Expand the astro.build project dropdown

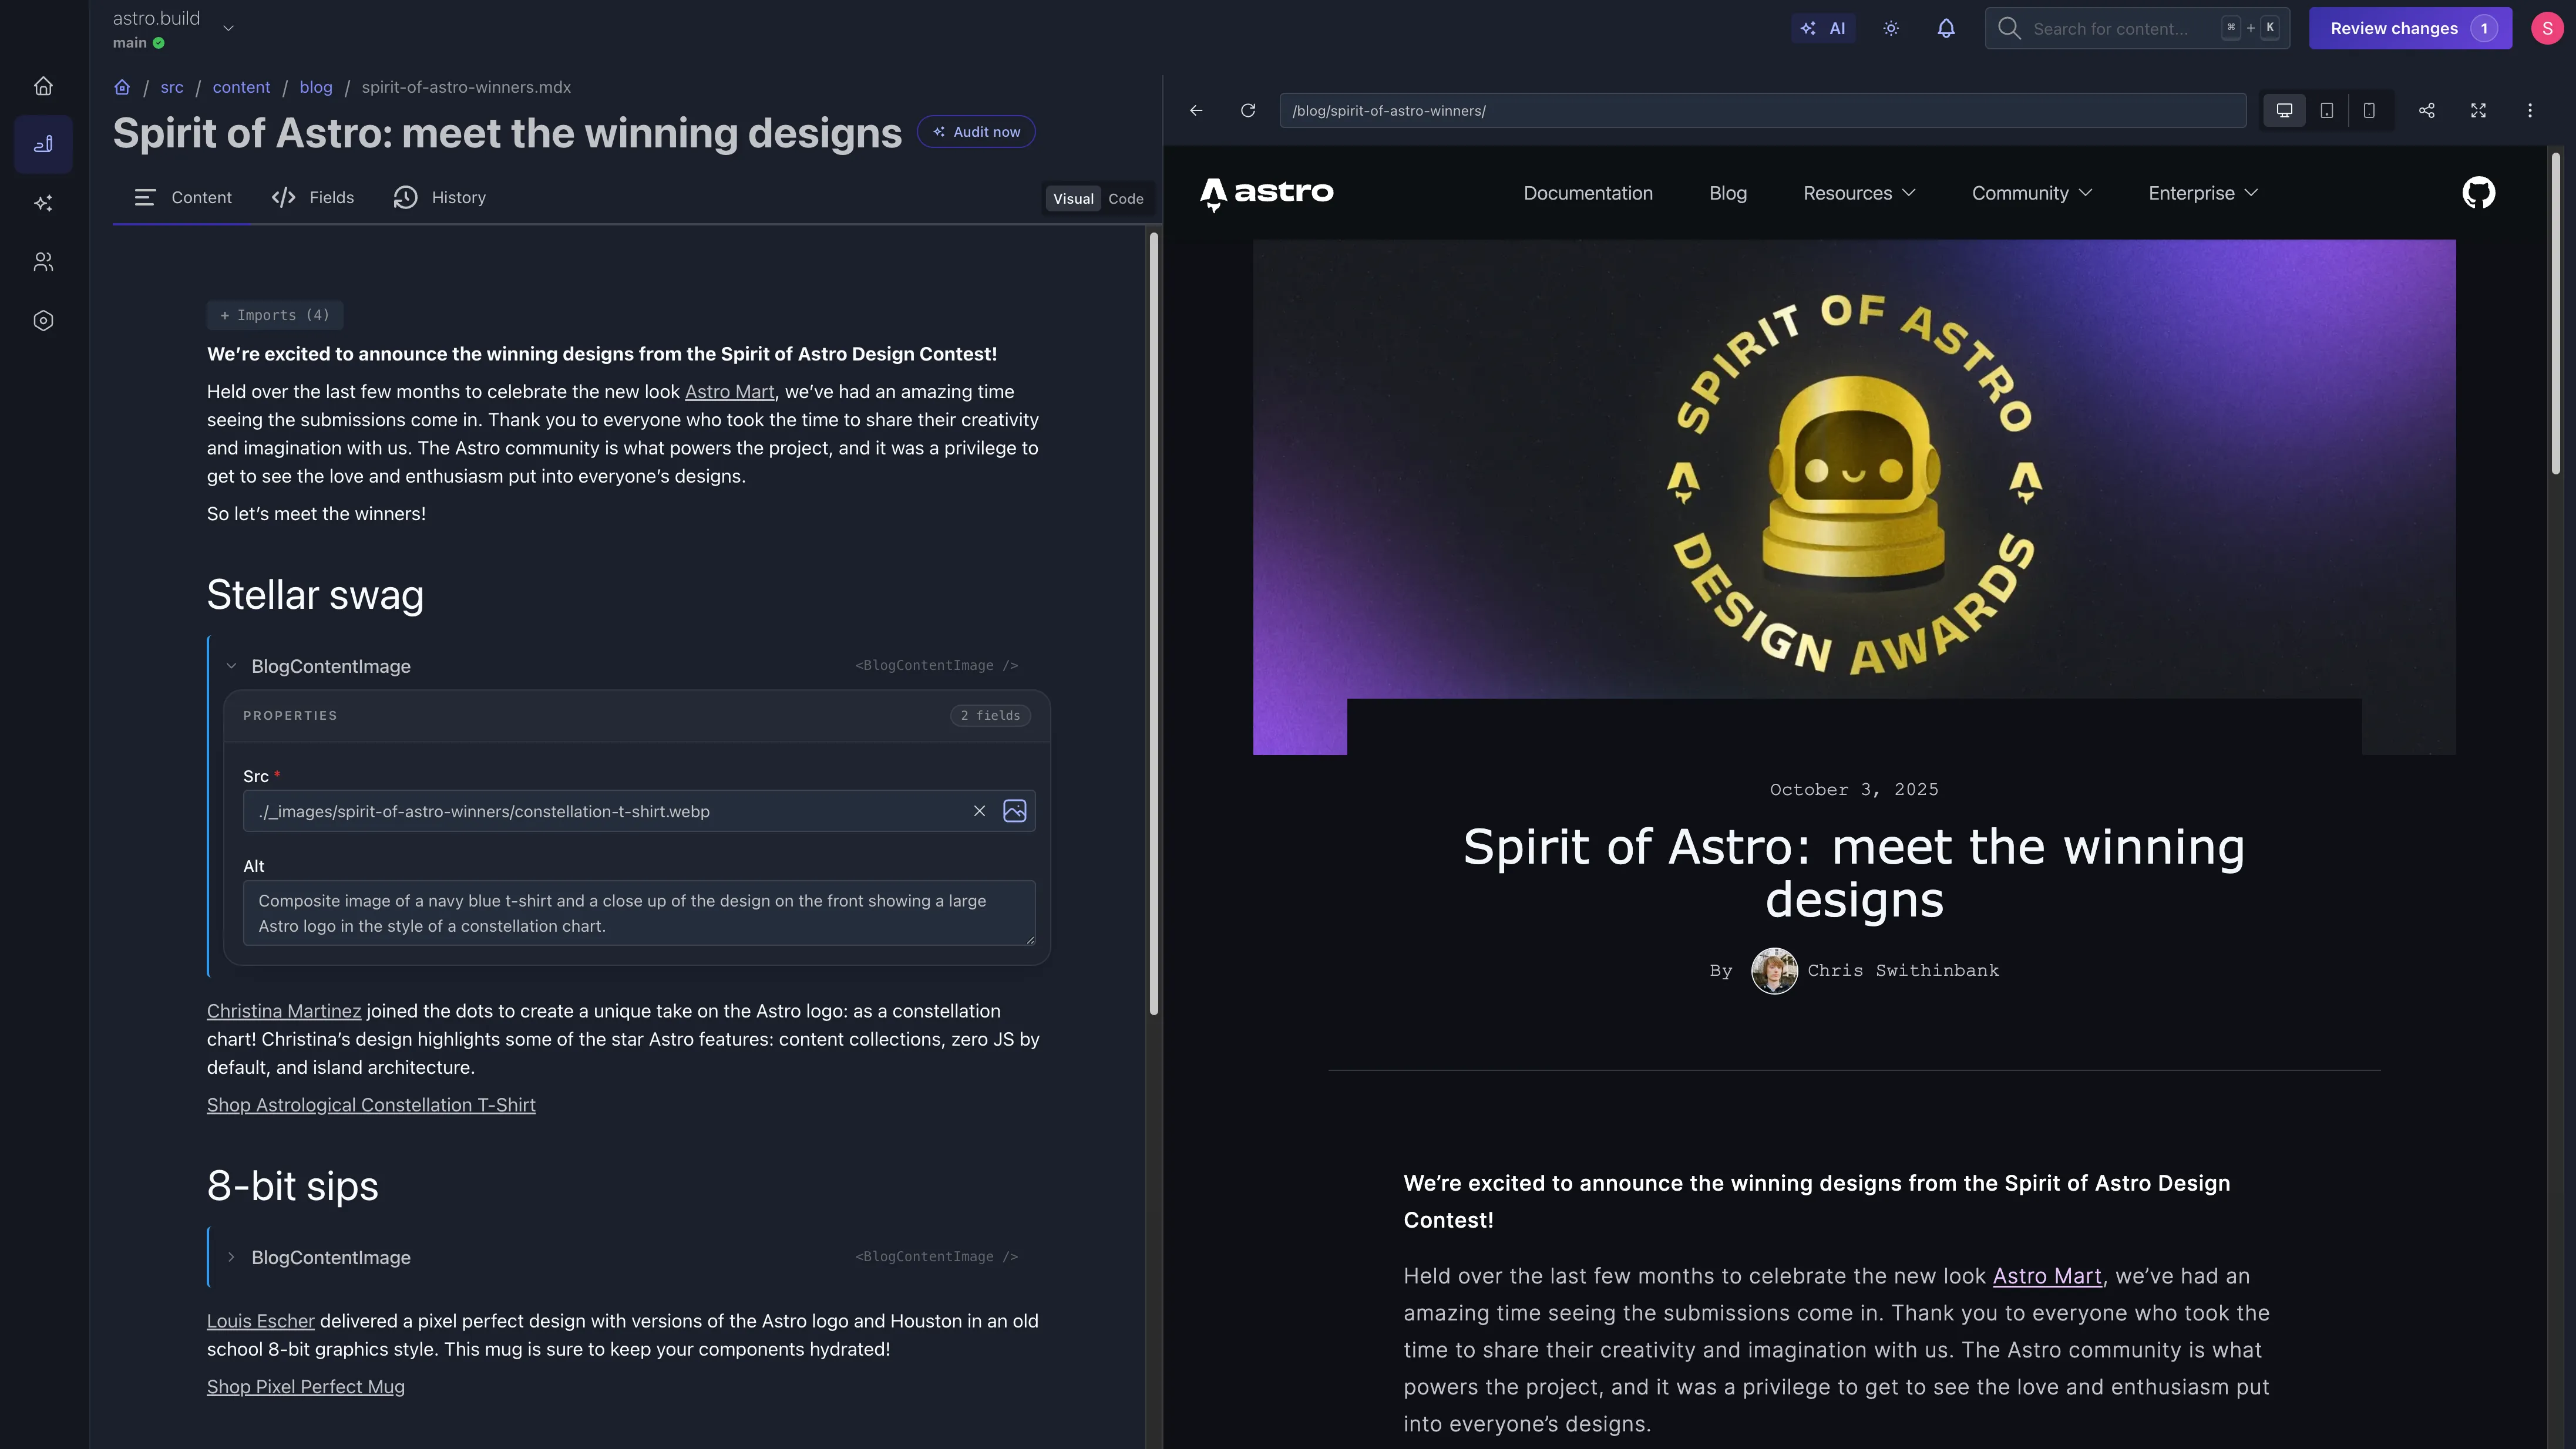[228, 28]
